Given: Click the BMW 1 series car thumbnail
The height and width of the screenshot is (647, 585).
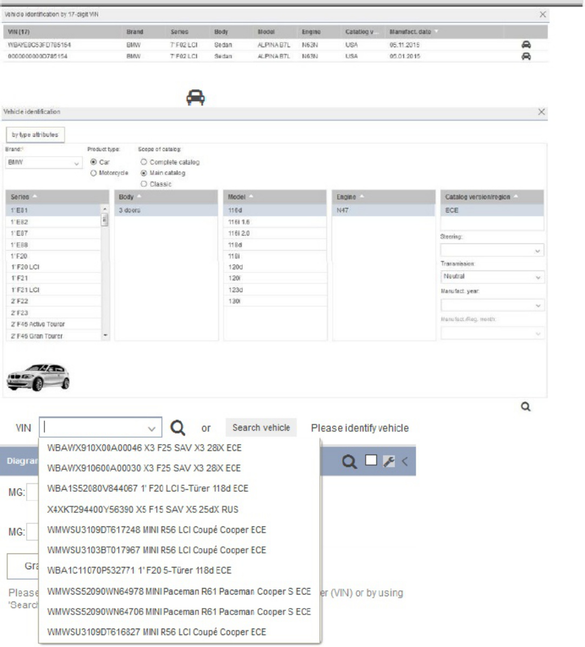Looking at the screenshot, I should (x=38, y=377).
